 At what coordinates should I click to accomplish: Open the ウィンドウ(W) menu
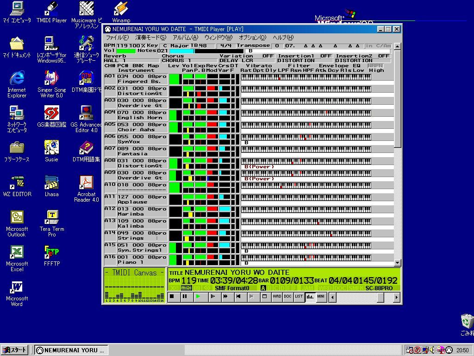(x=218, y=38)
